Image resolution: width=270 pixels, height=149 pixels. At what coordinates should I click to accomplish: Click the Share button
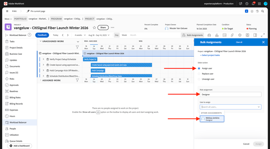tap(103, 27)
